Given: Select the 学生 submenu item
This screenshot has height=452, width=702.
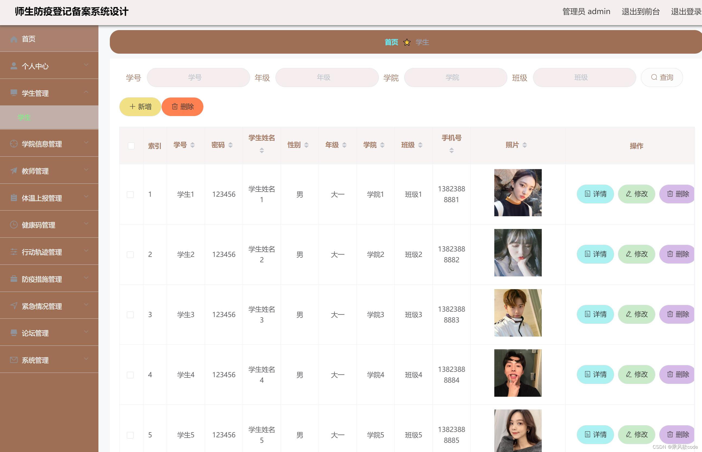Looking at the screenshot, I should pos(24,118).
